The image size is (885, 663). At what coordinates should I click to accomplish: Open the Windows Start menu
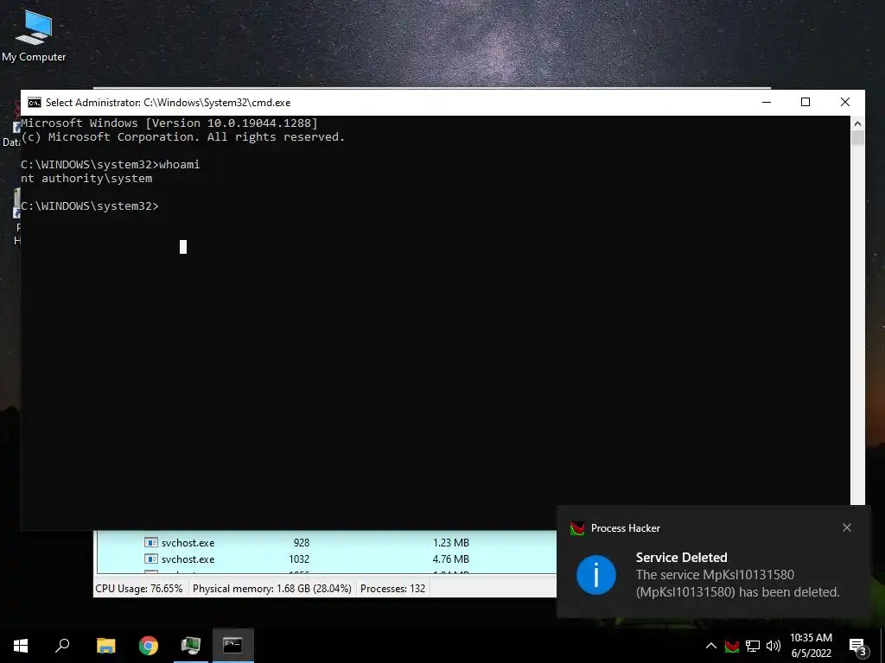tap(21, 646)
